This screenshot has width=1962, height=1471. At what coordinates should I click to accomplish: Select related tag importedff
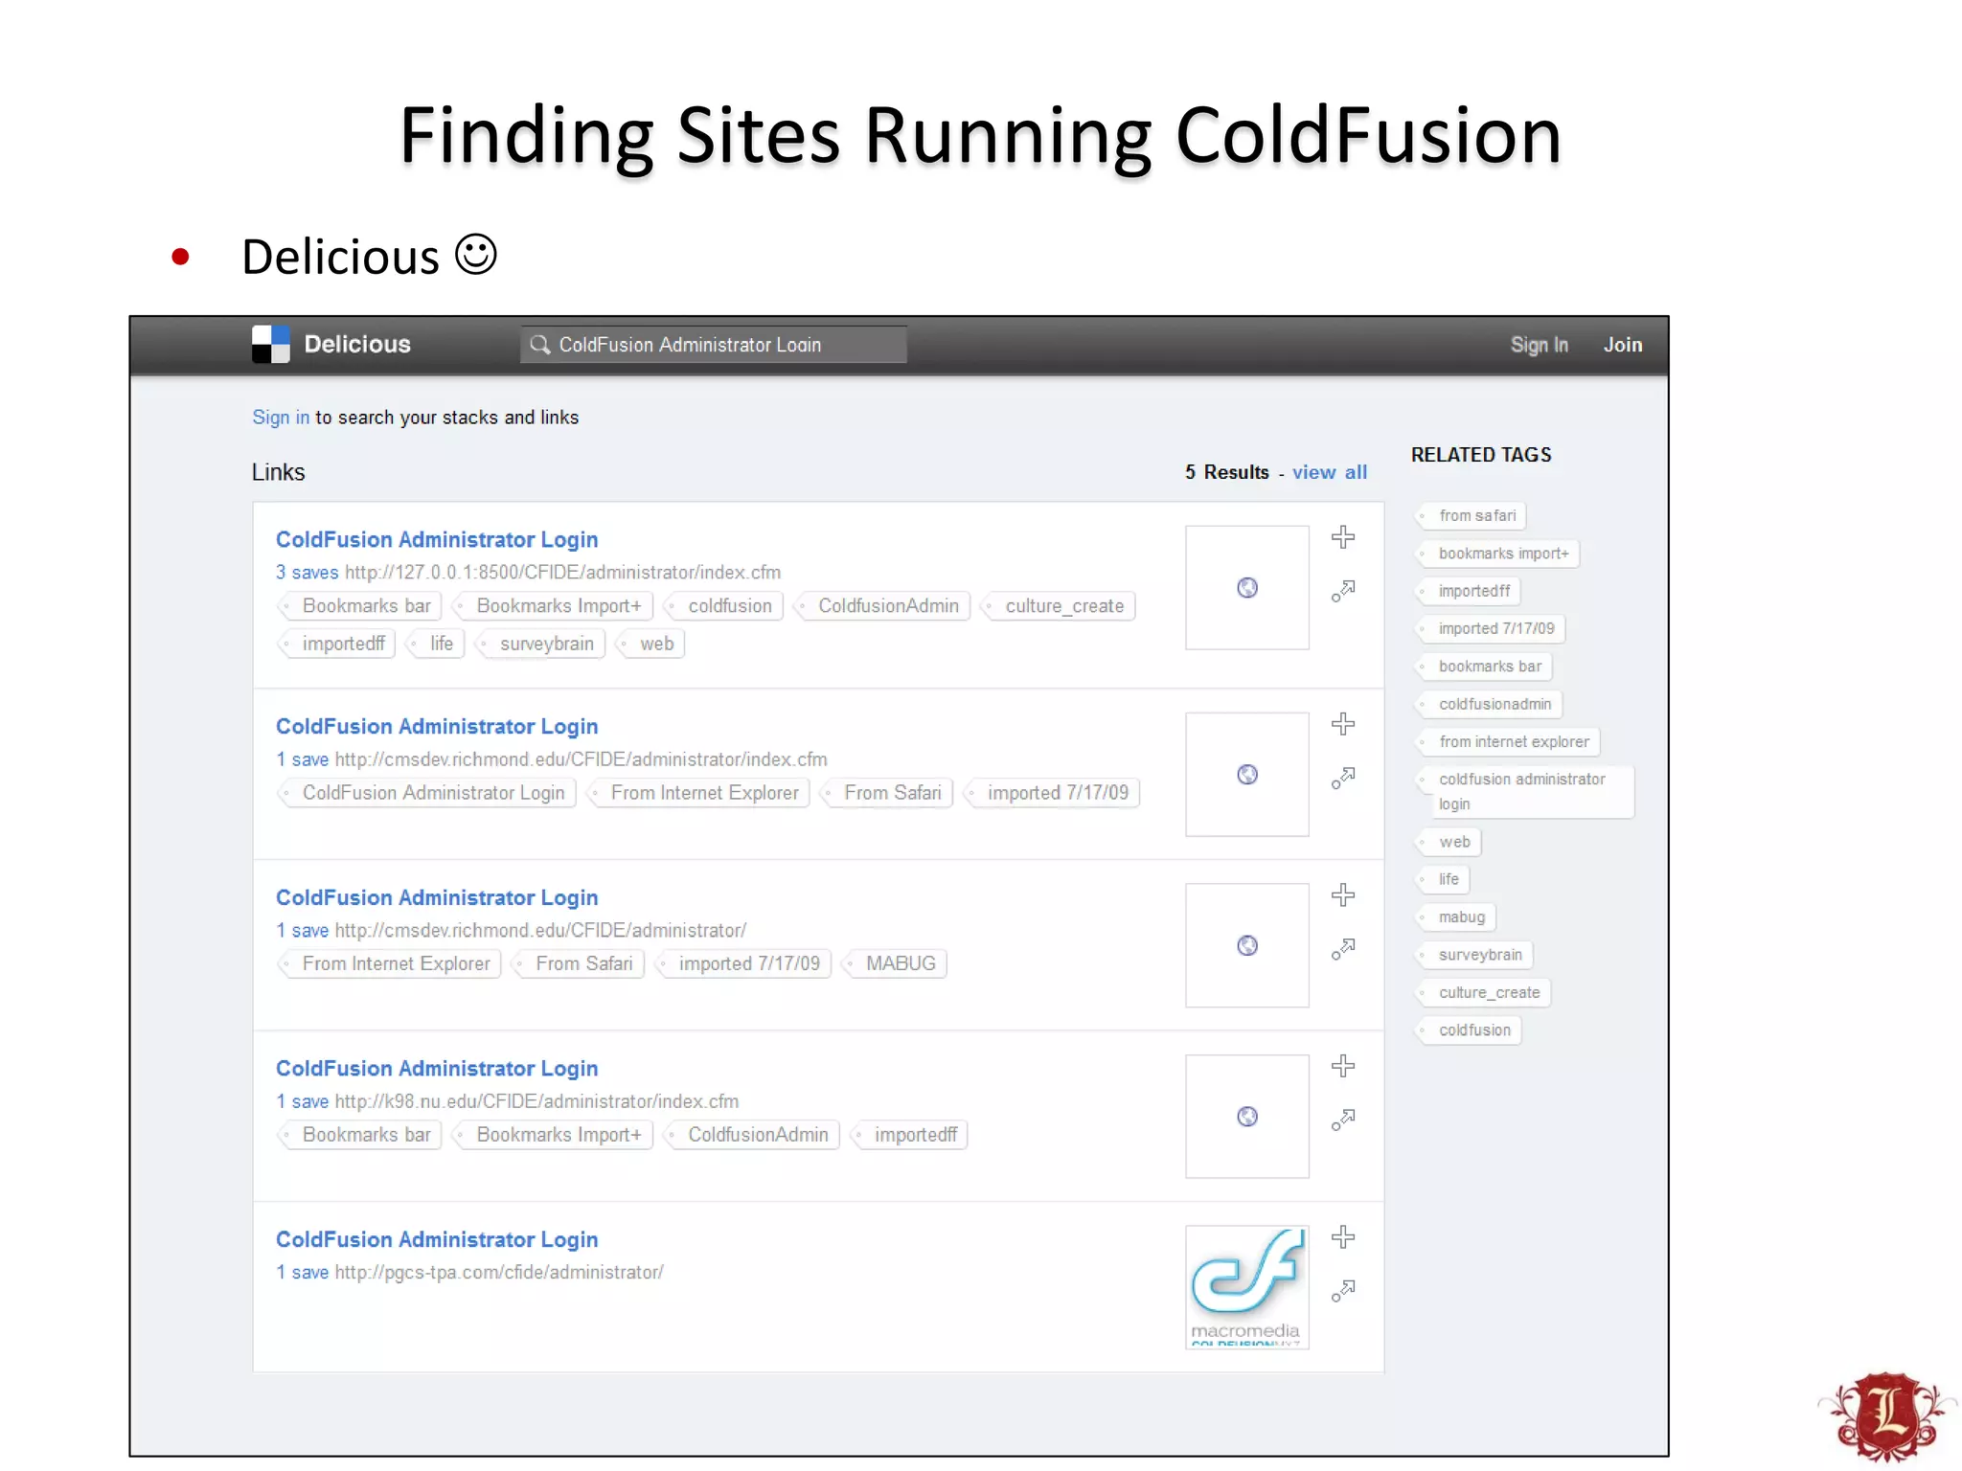click(x=1469, y=591)
